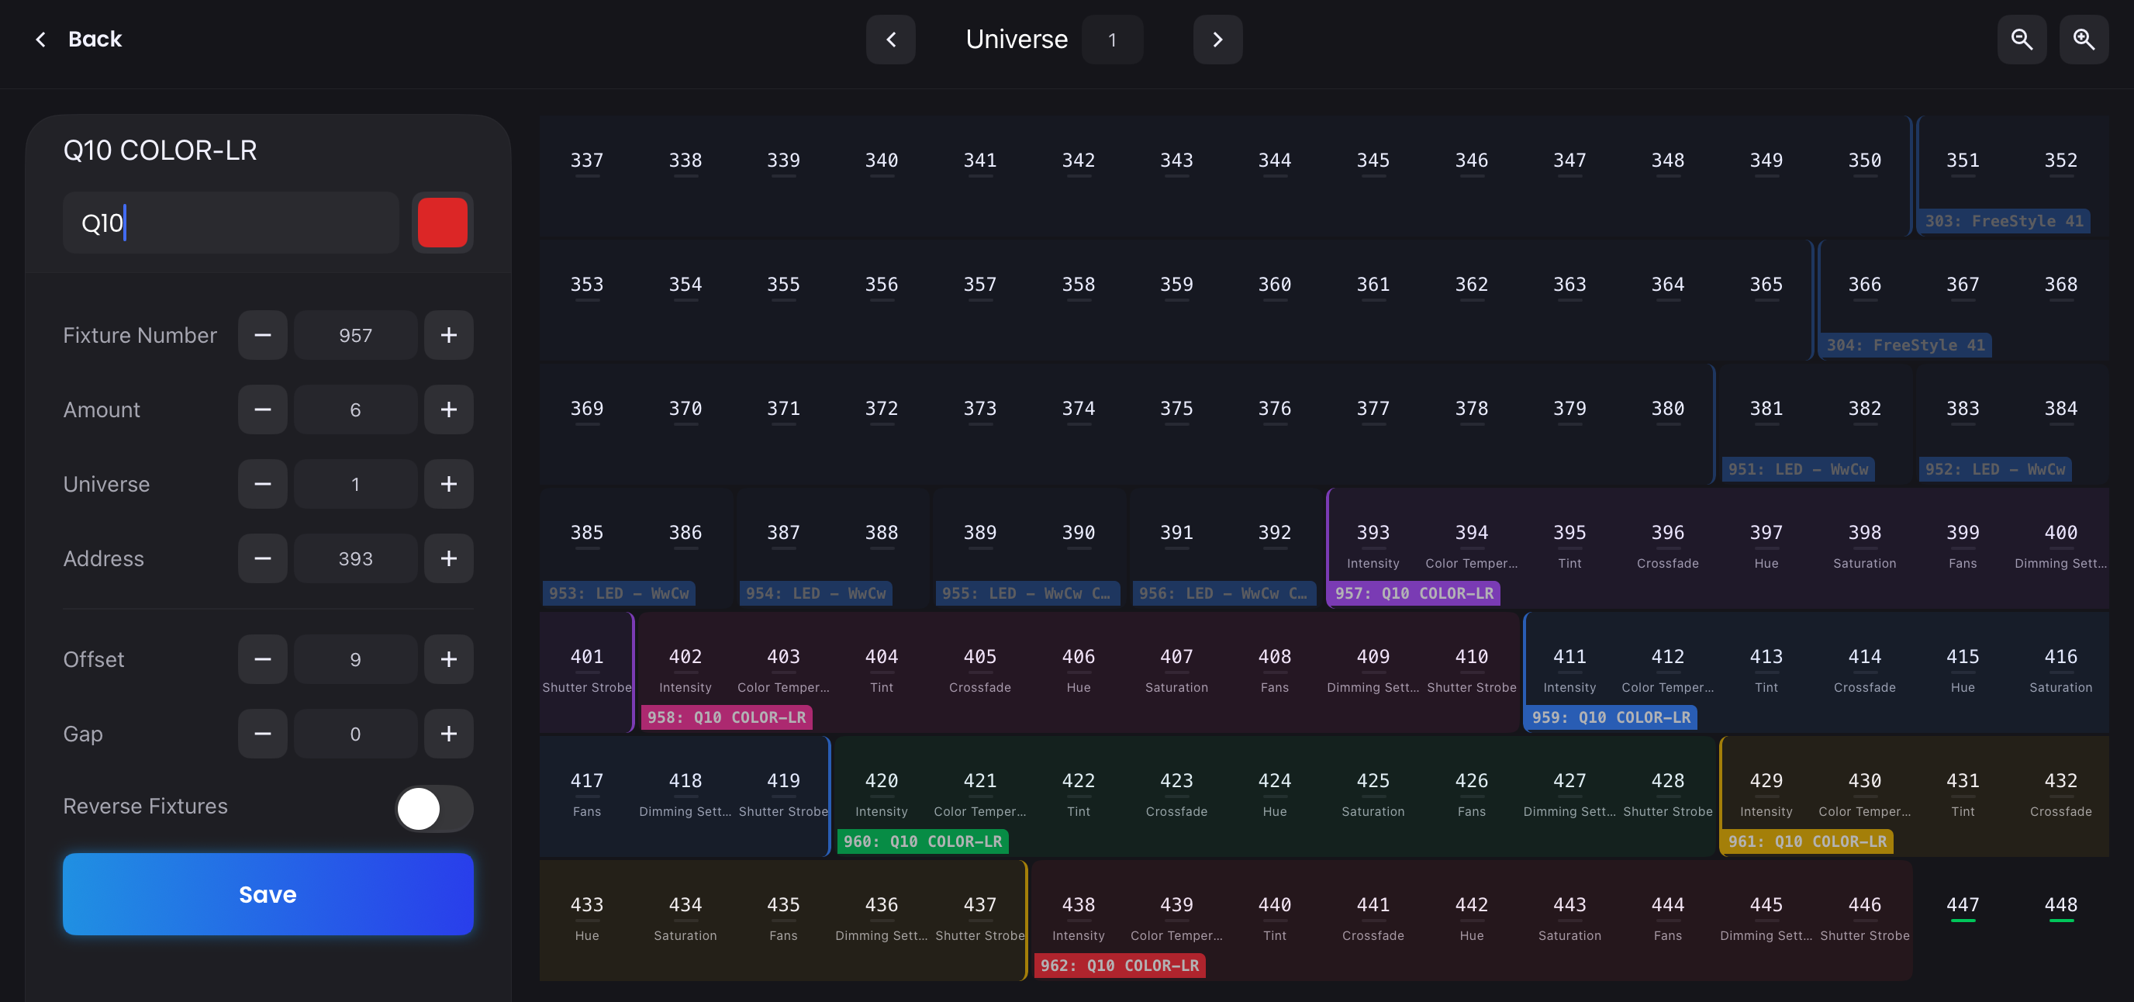Increase Address with plus button
Viewport: 2134px width, 1002px height.
tap(448, 558)
